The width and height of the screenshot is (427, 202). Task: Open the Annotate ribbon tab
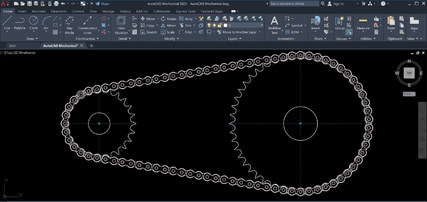tap(38, 11)
